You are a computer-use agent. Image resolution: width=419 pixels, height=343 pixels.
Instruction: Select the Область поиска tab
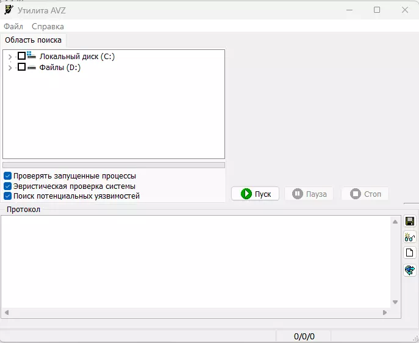click(x=34, y=40)
